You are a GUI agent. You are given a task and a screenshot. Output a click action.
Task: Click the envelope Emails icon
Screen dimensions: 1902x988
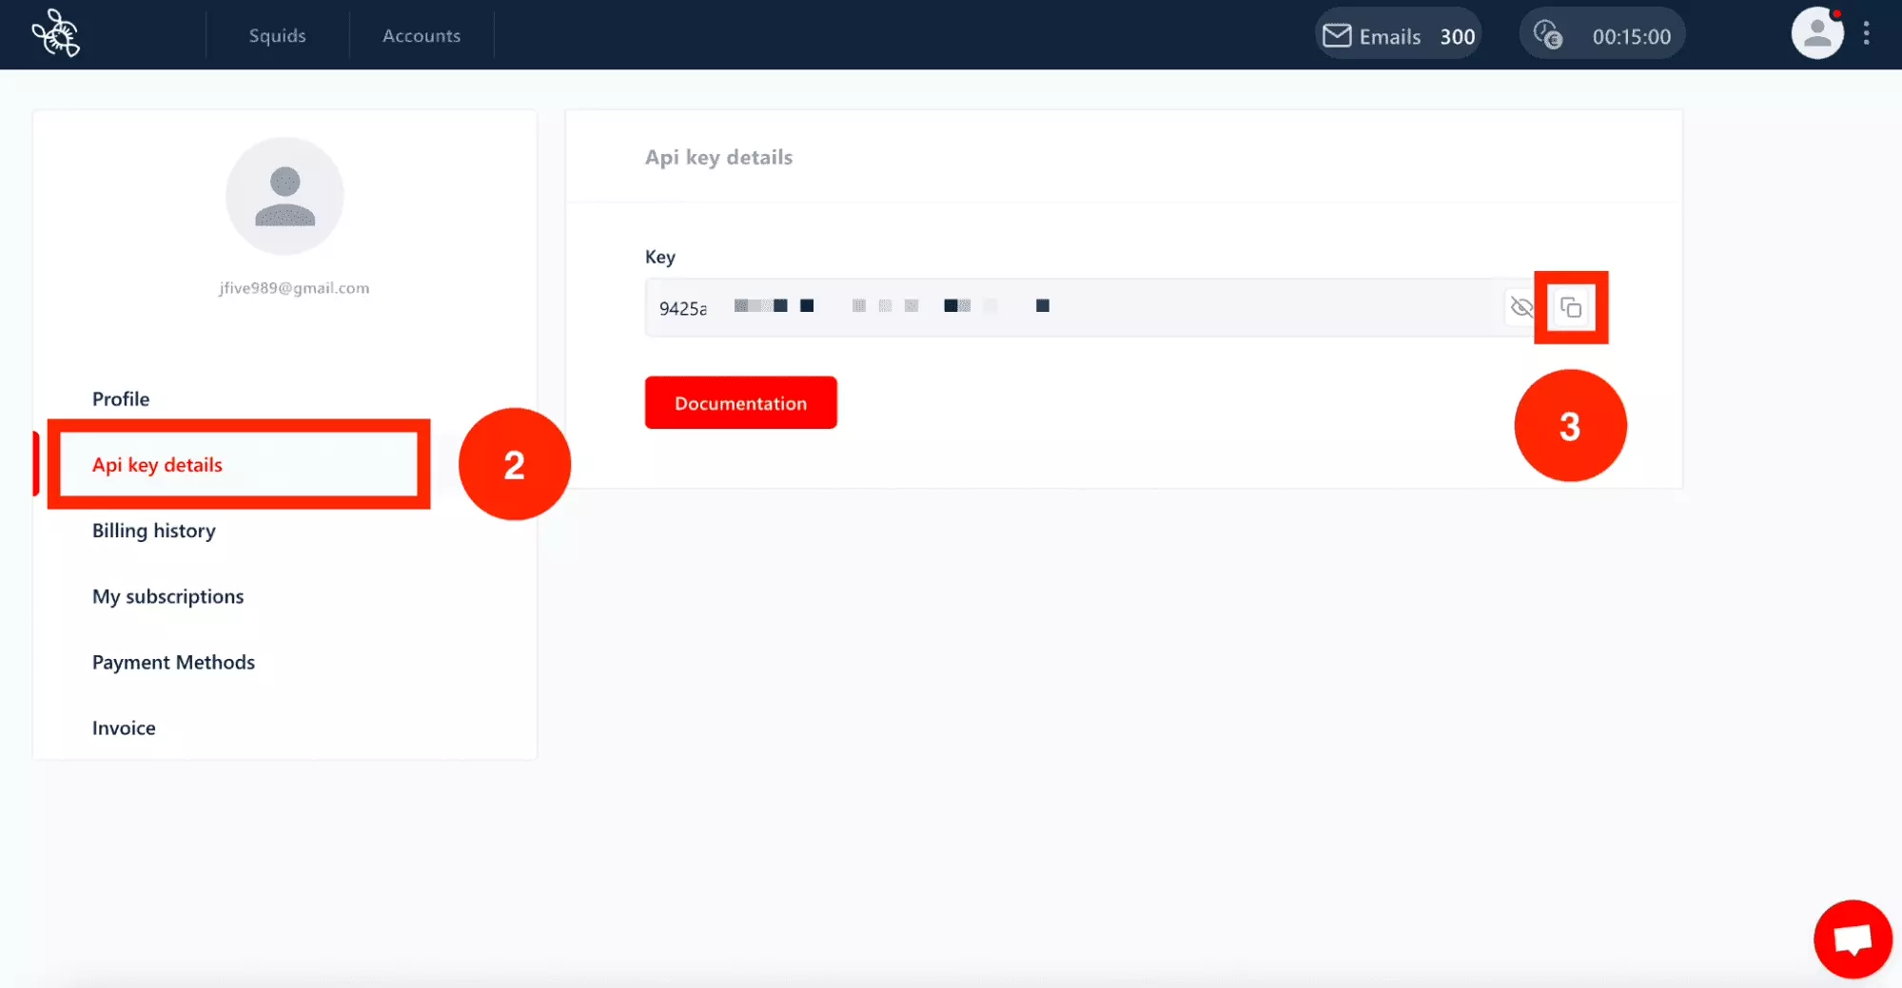coord(1337,36)
